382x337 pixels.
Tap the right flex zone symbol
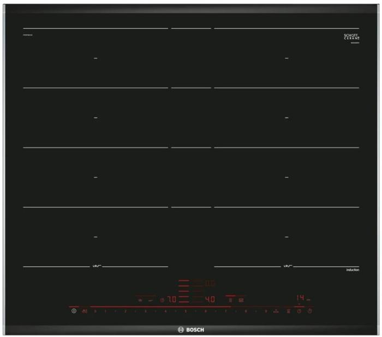point(288,266)
